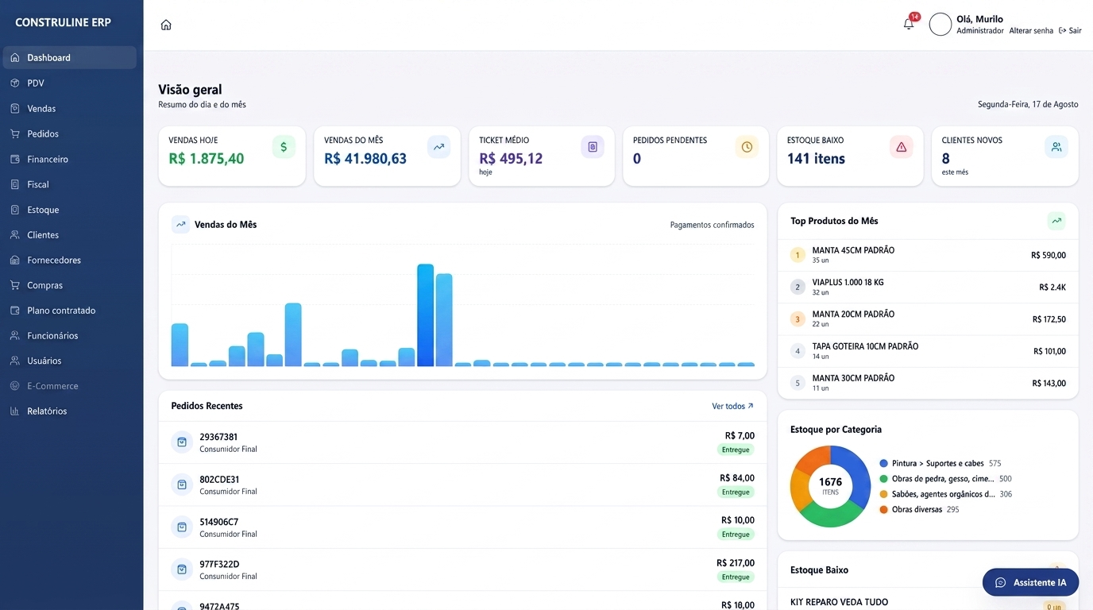Click the MANTA 45CM PADRÃO product name
Screen dimensions: 1093x610
coord(853,250)
